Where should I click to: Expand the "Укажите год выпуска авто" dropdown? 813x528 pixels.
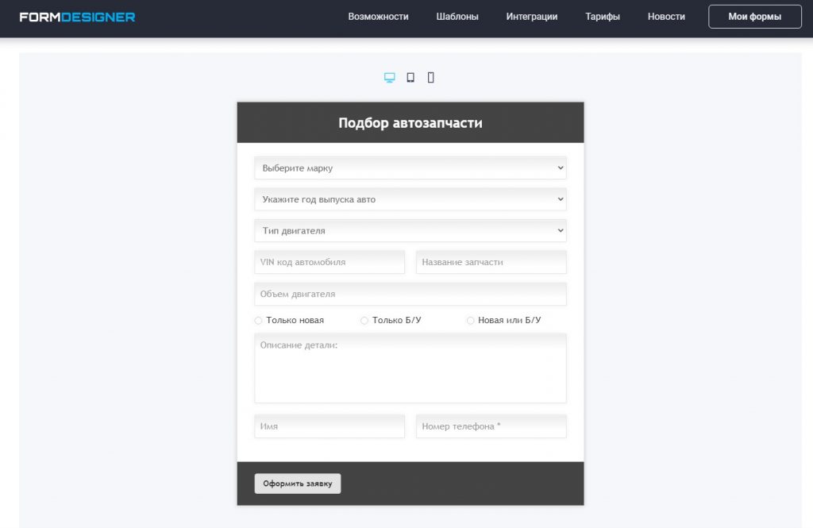(410, 199)
